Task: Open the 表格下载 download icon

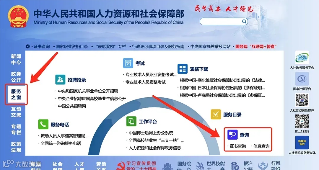Action: (183, 69)
